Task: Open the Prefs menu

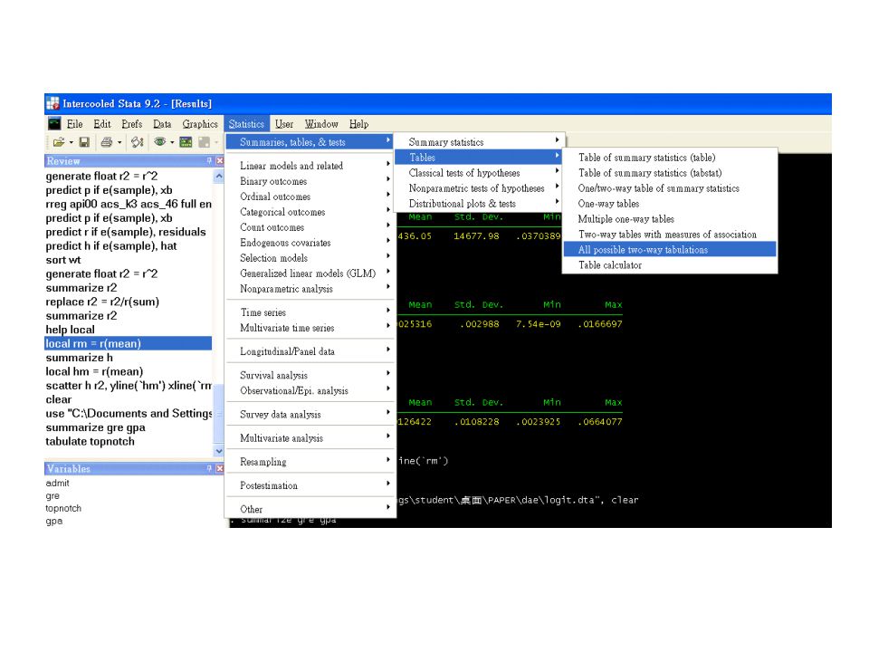Action: click(x=132, y=124)
